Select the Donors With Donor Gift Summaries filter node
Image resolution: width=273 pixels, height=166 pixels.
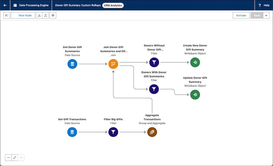[x=154, y=89]
